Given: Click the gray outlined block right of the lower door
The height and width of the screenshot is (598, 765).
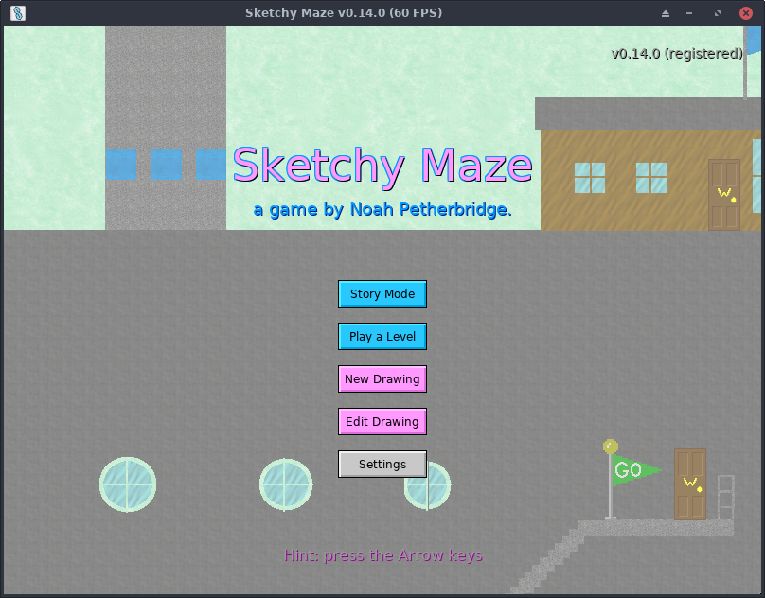Looking at the screenshot, I should pos(726,497).
